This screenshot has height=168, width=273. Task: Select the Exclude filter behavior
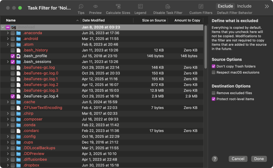pos(225,6)
